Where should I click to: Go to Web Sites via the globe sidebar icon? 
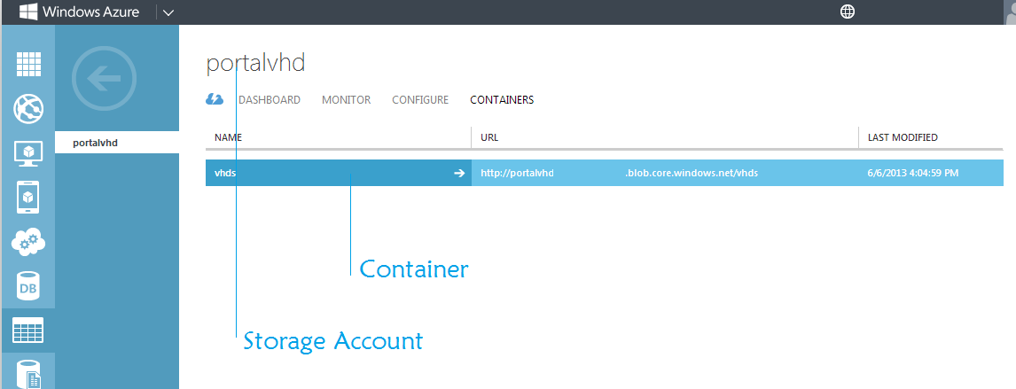[x=29, y=110]
